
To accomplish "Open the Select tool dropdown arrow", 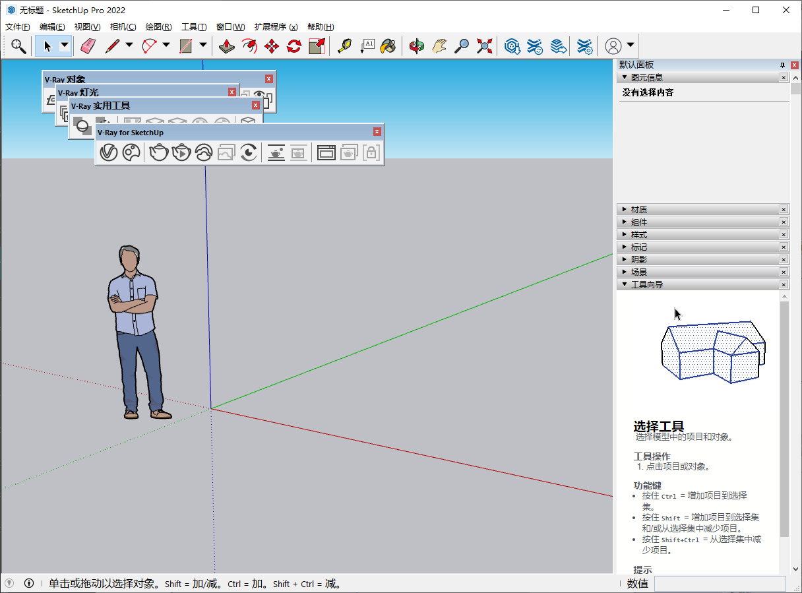I will pos(63,46).
